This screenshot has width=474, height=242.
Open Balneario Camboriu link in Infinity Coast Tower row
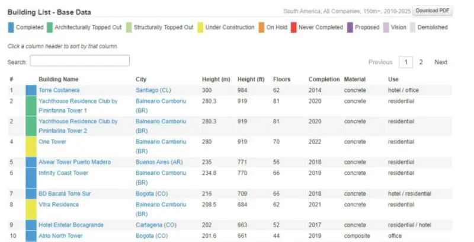coord(161,177)
